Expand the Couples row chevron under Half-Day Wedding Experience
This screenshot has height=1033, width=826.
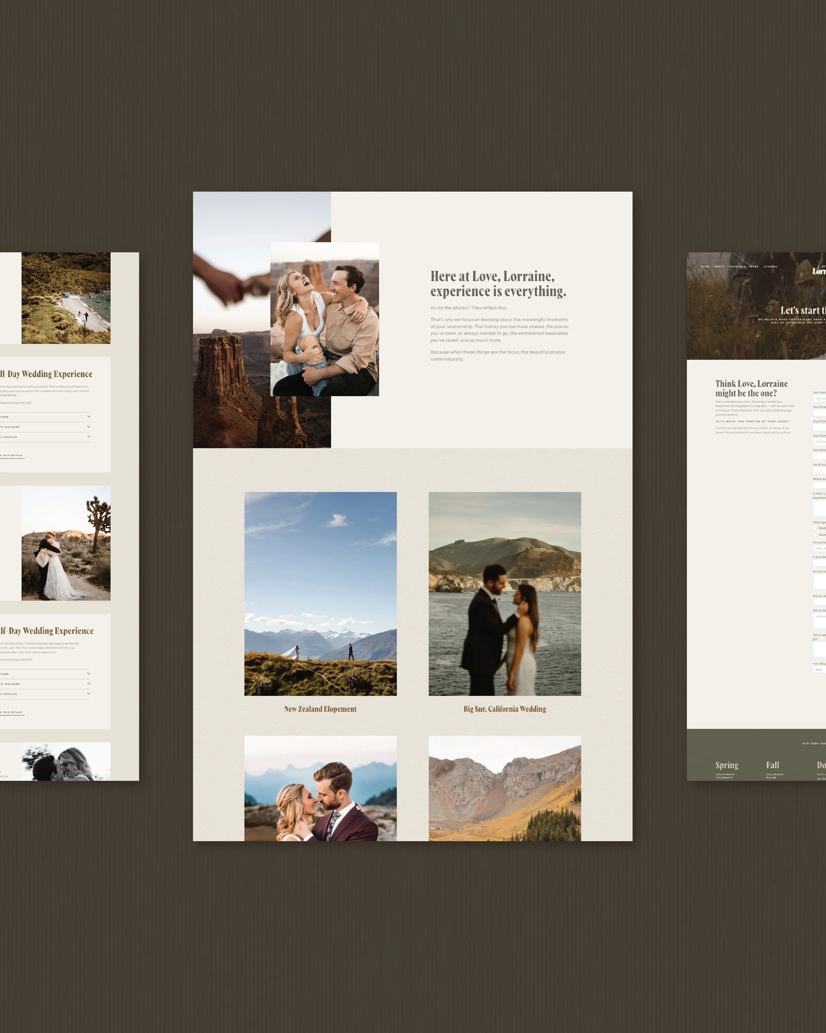coord(89,693)
